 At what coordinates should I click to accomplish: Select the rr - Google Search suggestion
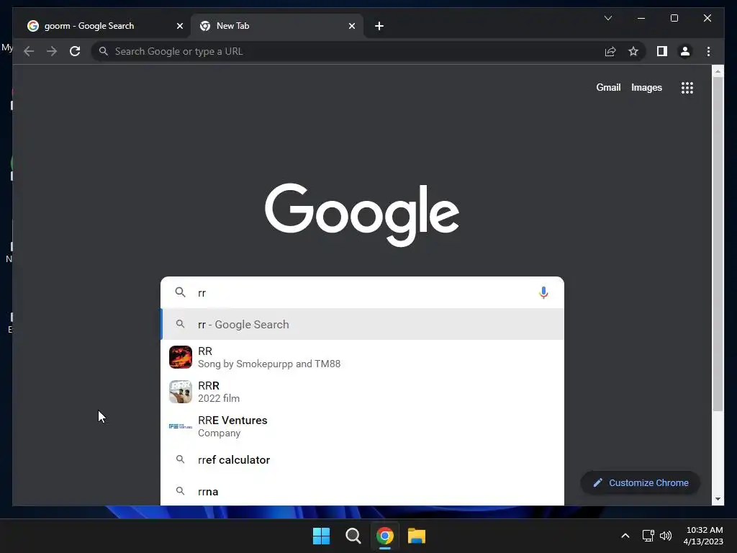click(x=362, y=325)
